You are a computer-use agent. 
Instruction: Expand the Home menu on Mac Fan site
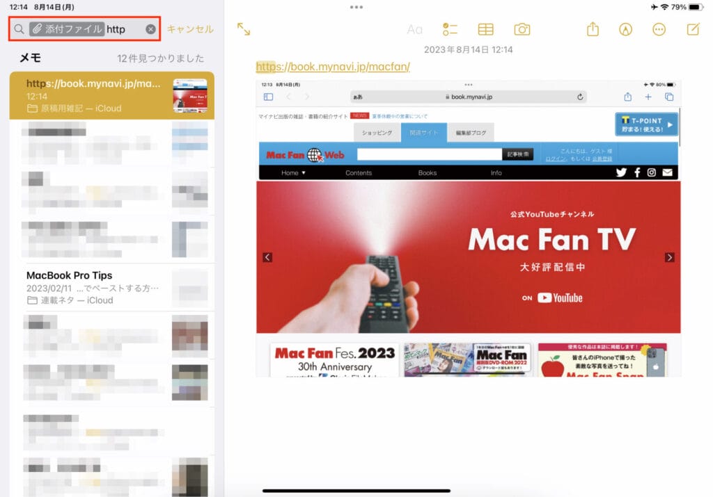[293, 172]
